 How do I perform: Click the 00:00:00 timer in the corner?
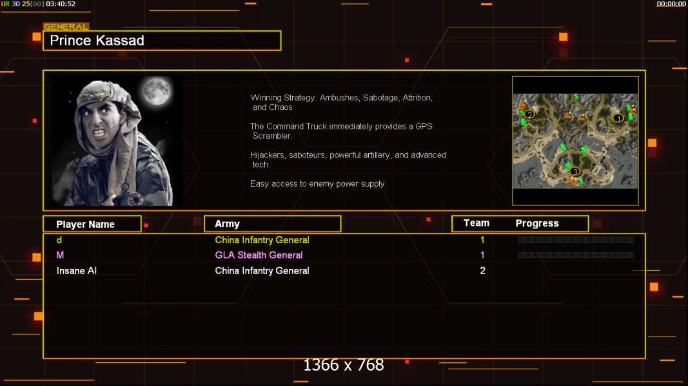[671, 4]
